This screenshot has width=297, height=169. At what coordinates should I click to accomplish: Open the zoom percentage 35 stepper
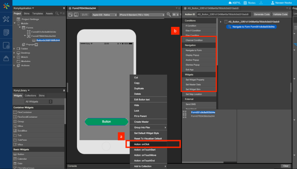175,14
